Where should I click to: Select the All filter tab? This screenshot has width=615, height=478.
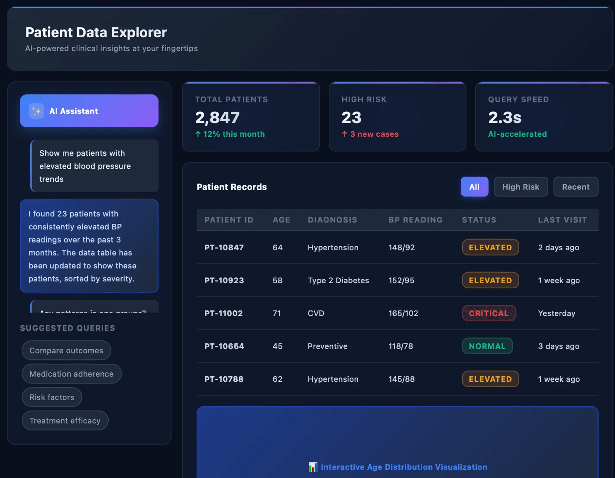click(x=474, y=187)
